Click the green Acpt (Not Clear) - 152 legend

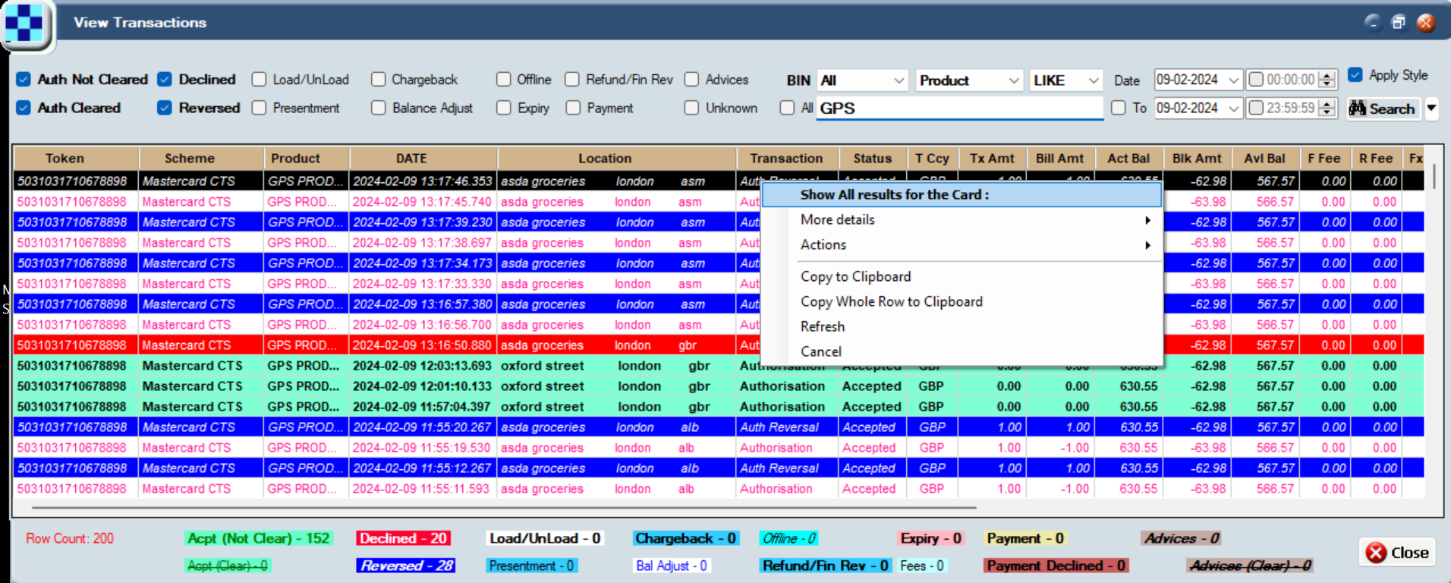[259, 538]
